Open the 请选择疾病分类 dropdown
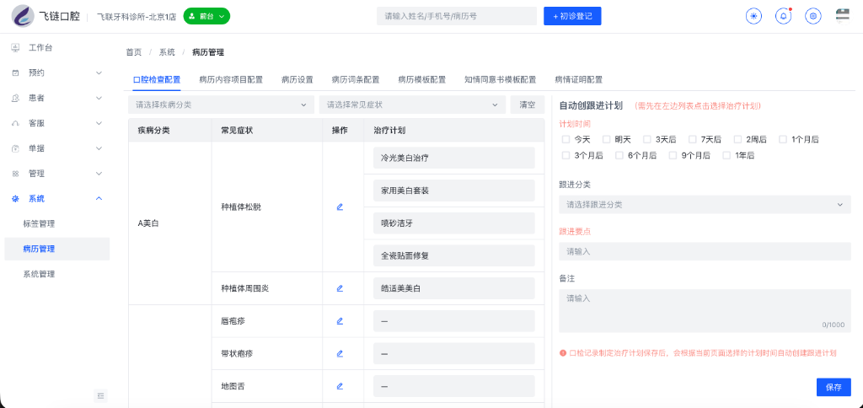Image resolution: width=863 pixels, height=408 pixels. pos(222,105)
